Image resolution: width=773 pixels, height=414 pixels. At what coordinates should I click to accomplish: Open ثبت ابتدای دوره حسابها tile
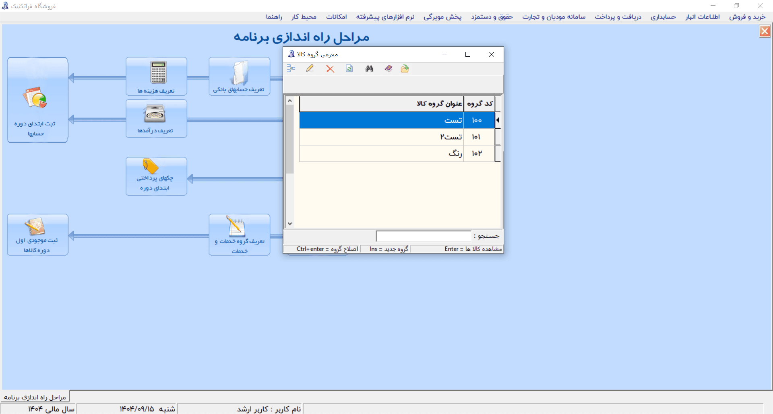[37, 100]
